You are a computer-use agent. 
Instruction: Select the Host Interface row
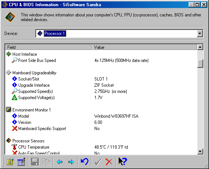(101, 54)
